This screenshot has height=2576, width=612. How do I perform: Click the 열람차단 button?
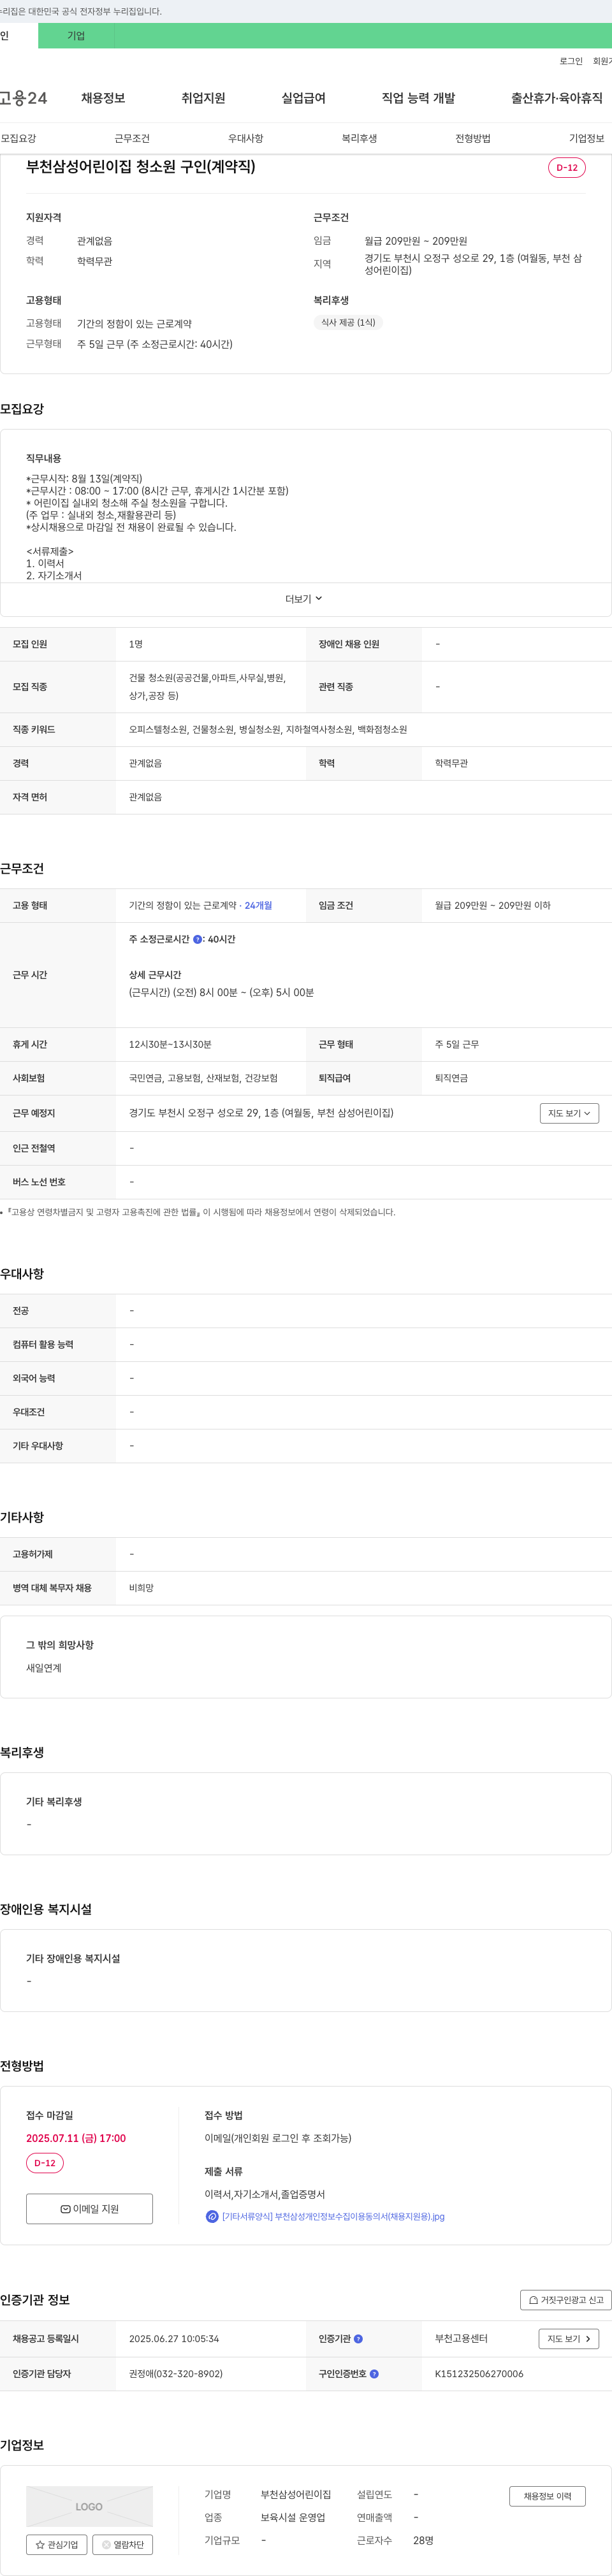pyautogui.click(x=122, y=2545)
